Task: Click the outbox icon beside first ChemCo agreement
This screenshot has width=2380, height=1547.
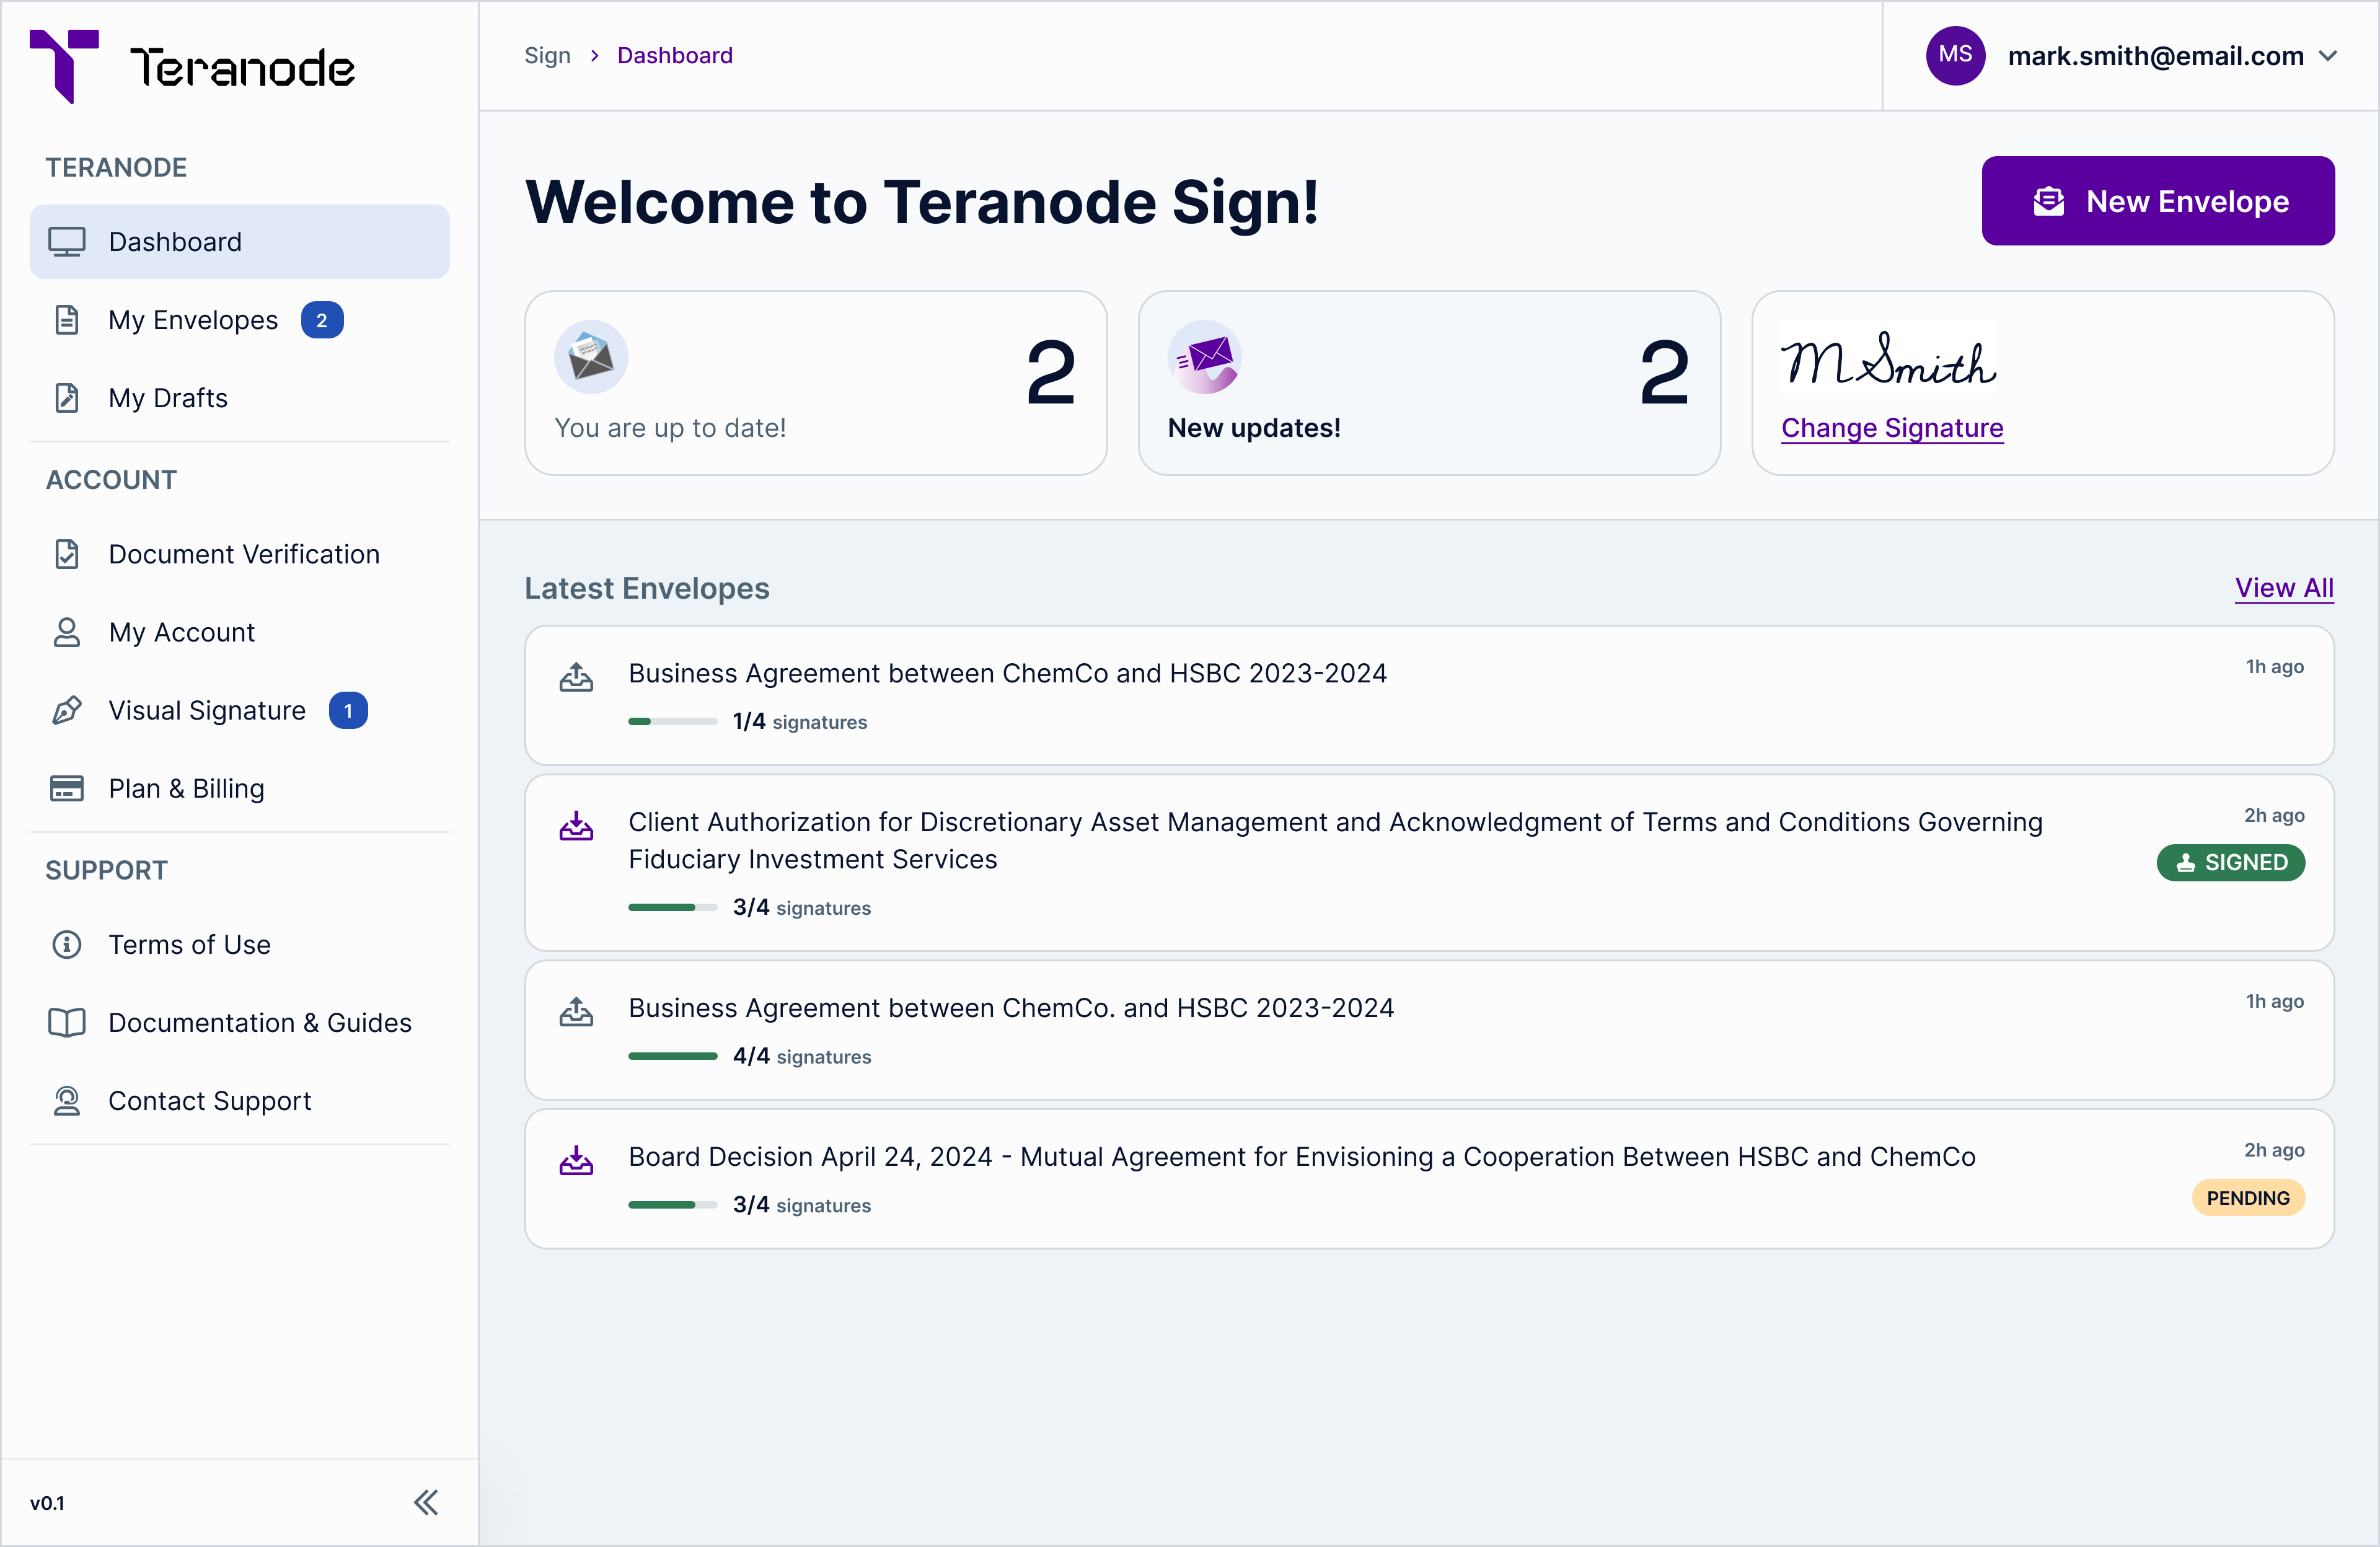Action: 576,677
